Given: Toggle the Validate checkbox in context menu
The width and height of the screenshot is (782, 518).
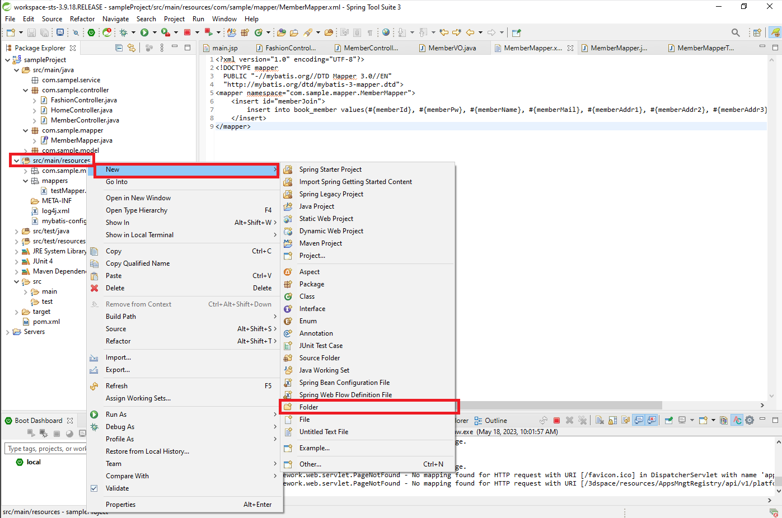Looking at the screenshot, I should (94, 488).
